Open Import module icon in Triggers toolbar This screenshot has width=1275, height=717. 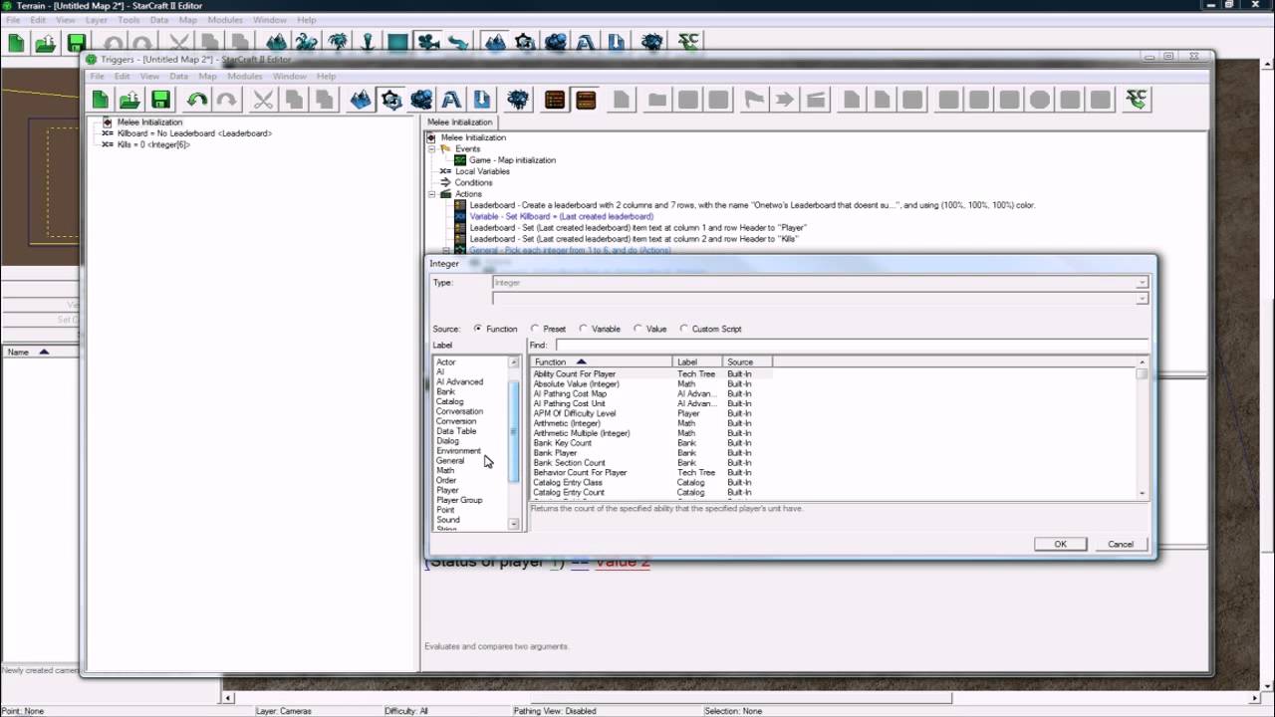482,100
